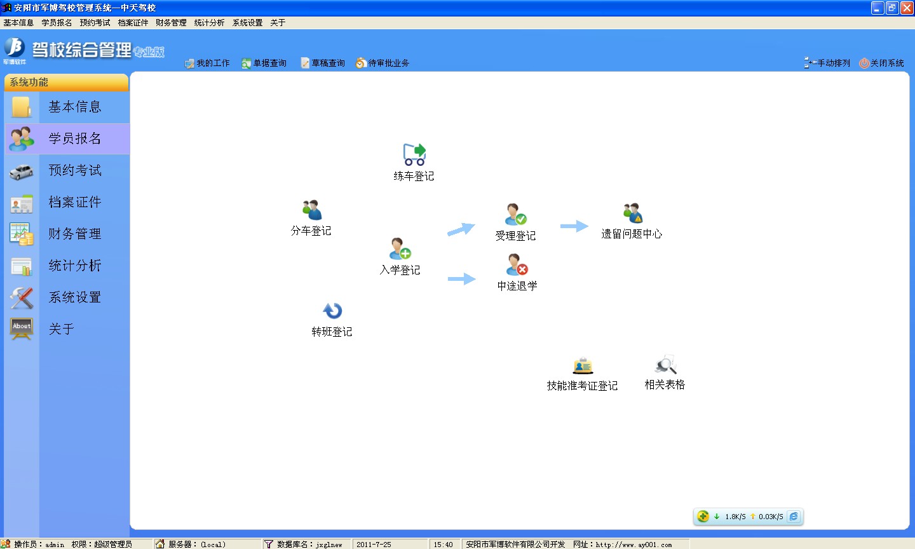This screenshot has height=549, width=915.
Task: Open the 转班登记 refresh-arrow icon
Action: point(332,311)
